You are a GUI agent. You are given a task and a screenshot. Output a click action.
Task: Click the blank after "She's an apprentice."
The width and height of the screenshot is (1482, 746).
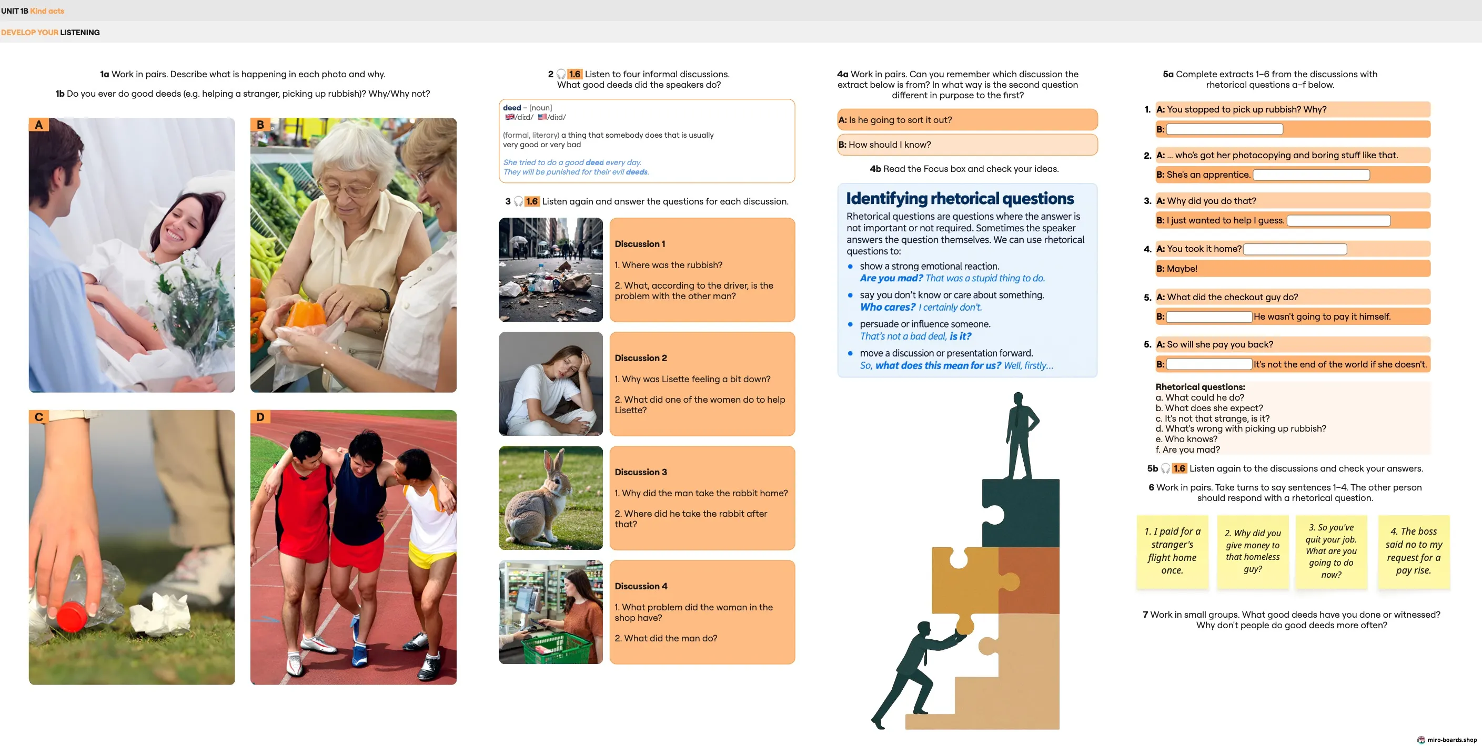coord(1311,175)
